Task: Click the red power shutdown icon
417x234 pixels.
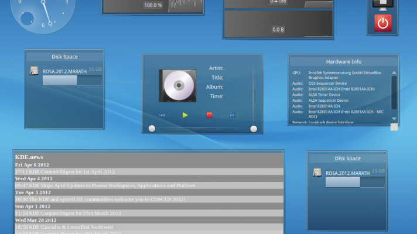Action: pyautogui.click(x=382, y=23)
